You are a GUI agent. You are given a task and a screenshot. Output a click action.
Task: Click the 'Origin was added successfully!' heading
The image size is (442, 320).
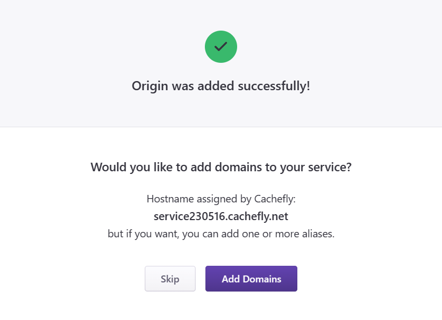[220, 86]
